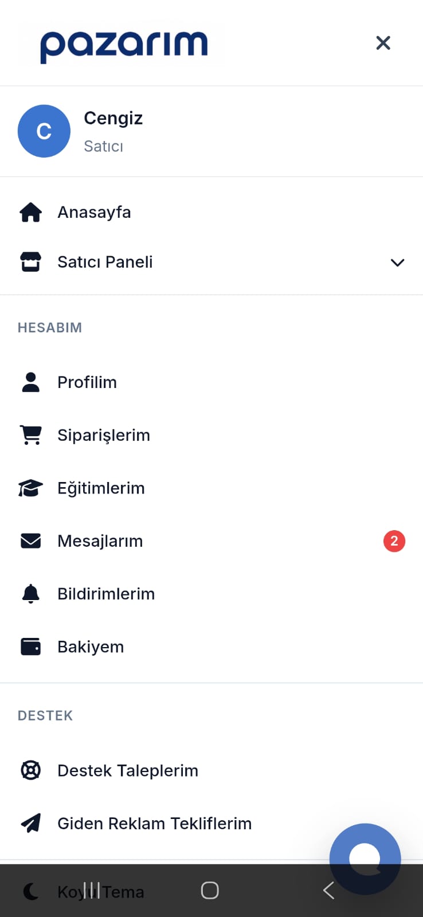Image resolution: width=423 pixels, height=917 pixels.
Task: Tap the shopping cart icon for Siparişlerim
Action: pos(31,435)
